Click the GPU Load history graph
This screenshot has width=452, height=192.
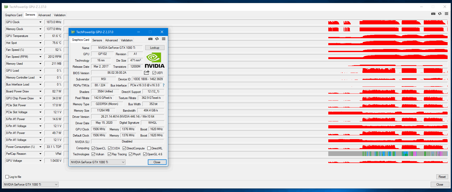256,71
